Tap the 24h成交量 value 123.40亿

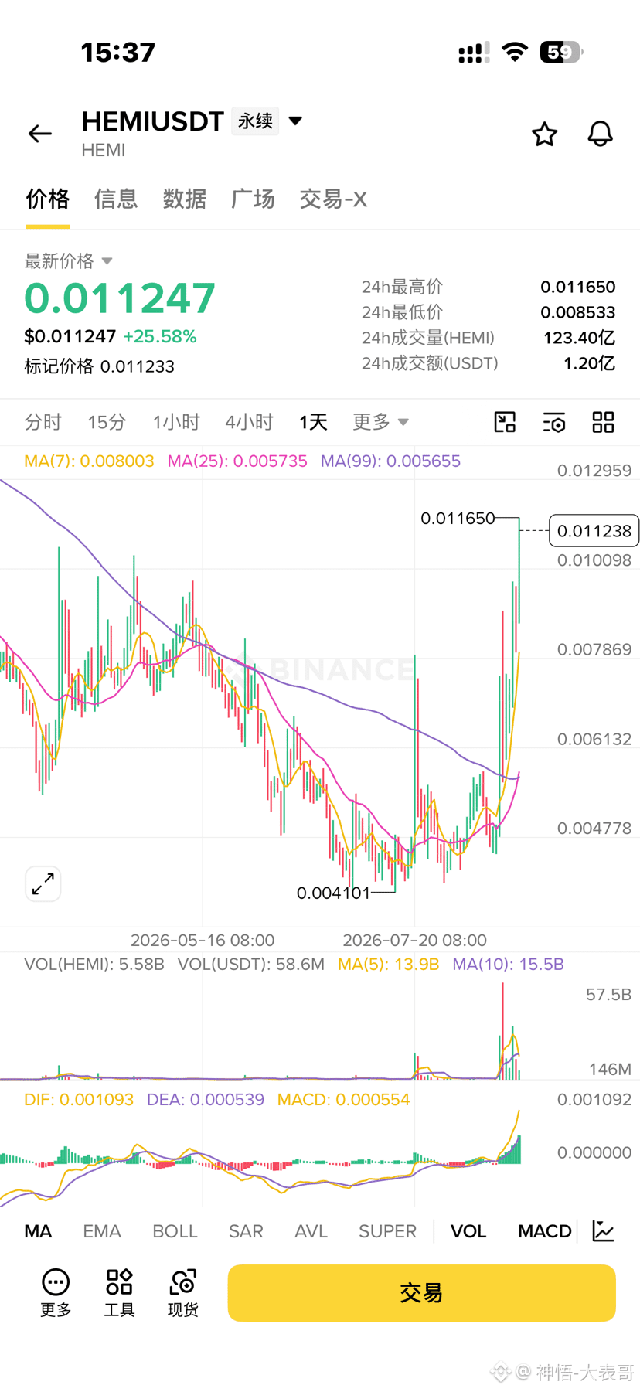coord(579,338)
